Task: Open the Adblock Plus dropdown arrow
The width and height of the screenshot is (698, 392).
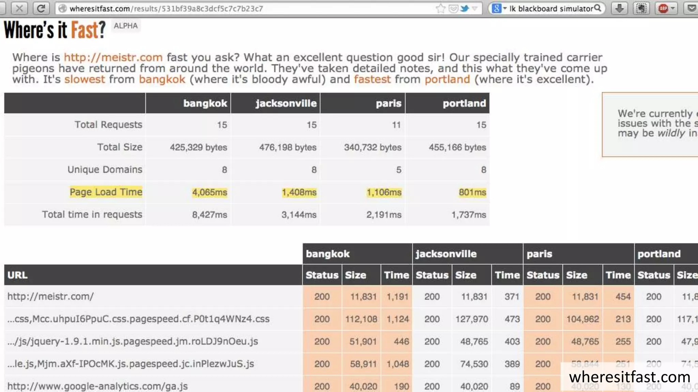Action: [673, 9]
